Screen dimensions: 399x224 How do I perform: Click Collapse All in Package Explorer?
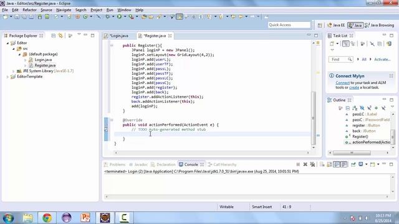coord(53,36)
